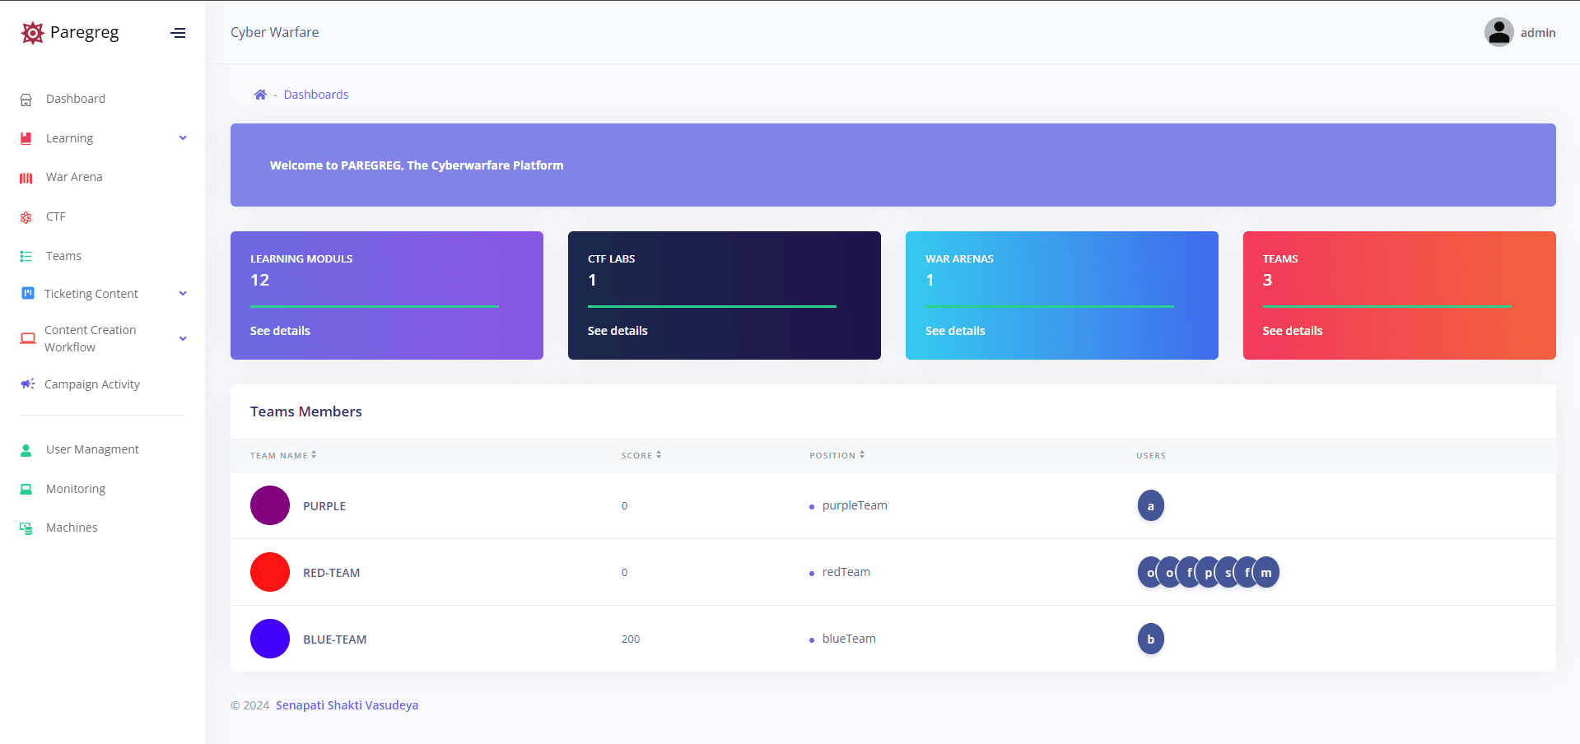This screenshot has width=1580, height=744.
Task: Expand the Ticketing Content chevron
Action: pyautogui.click(x=183, y=294)
